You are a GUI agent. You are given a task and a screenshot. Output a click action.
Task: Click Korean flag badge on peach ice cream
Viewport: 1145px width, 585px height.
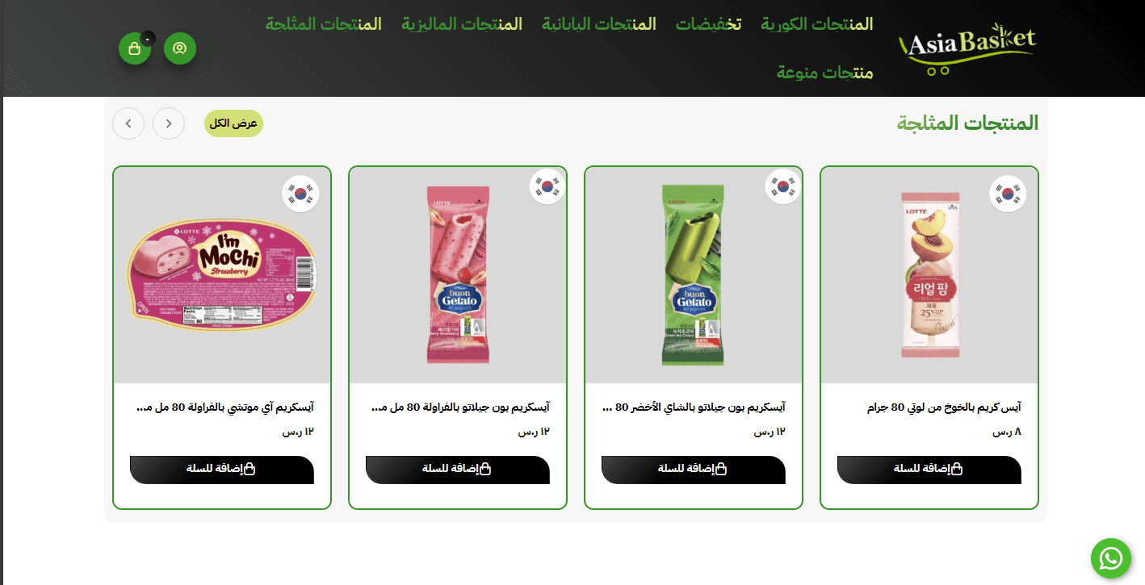click(1008, 194)
